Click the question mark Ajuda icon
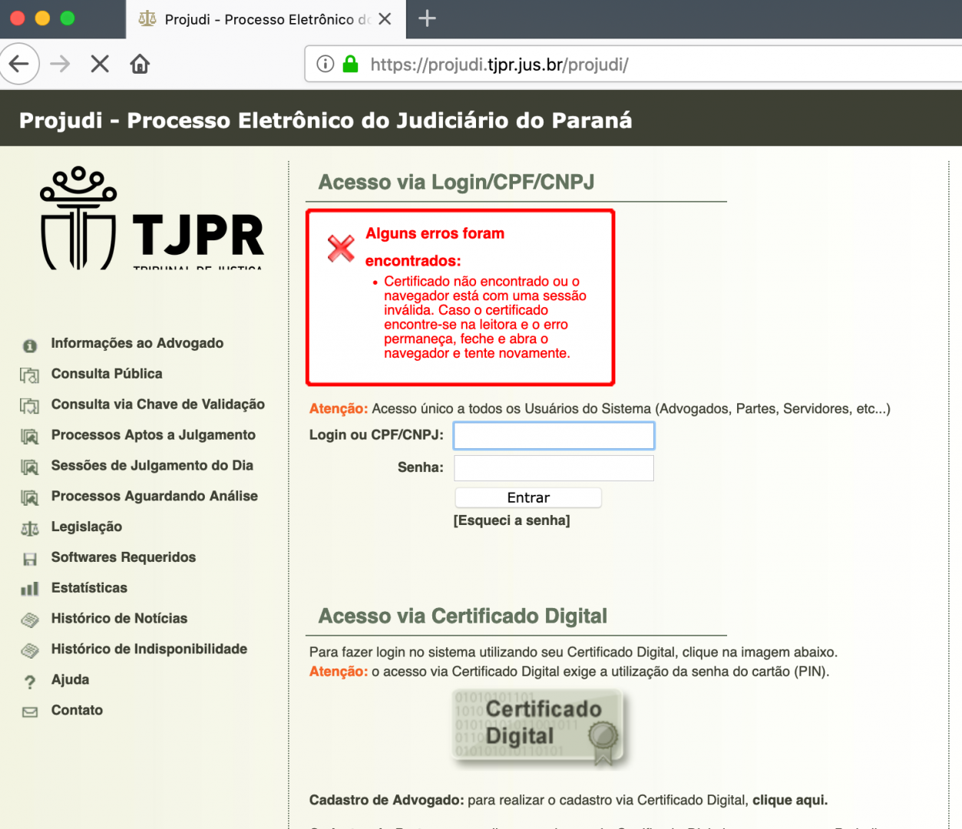The height and width of the screenshot is (829, 962). 30,682
